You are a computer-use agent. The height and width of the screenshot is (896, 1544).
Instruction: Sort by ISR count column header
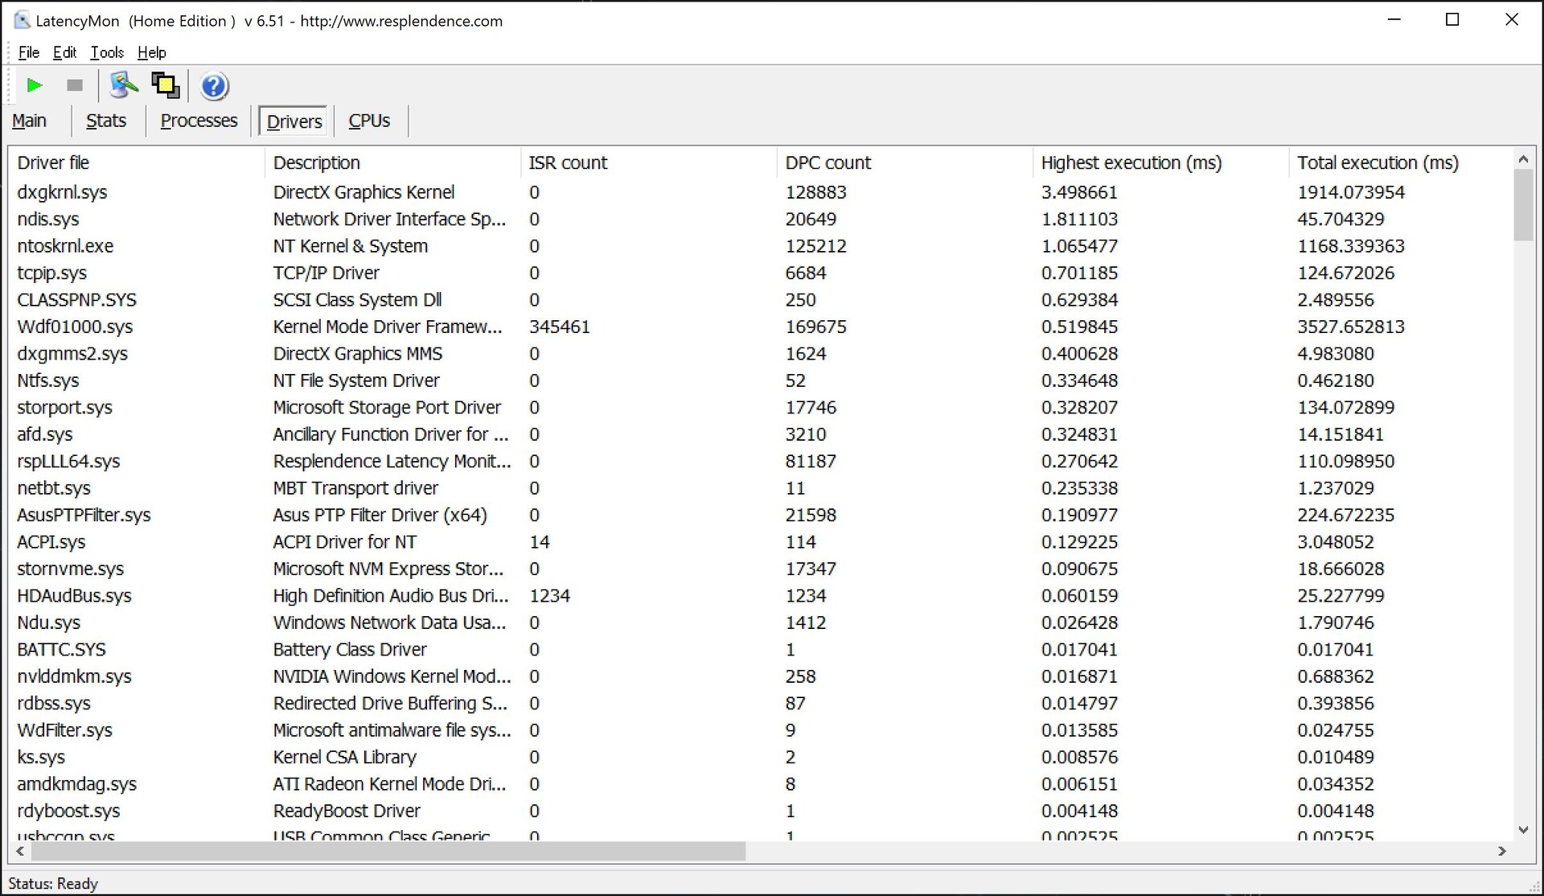pos(568,162)
